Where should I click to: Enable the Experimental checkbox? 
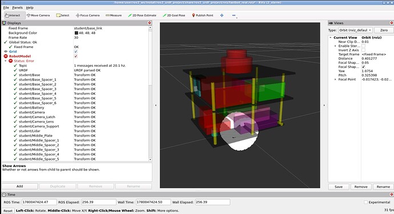pyautogui.click(x=366, y=202)
